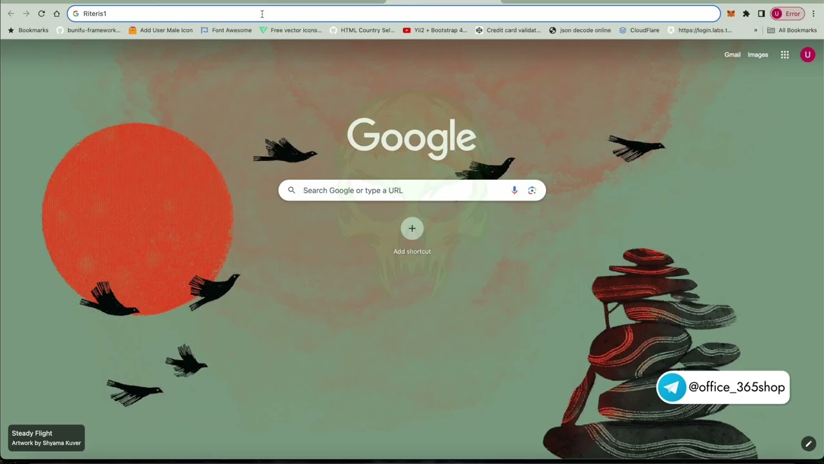Click the profile Error button

tap(787, 14)
